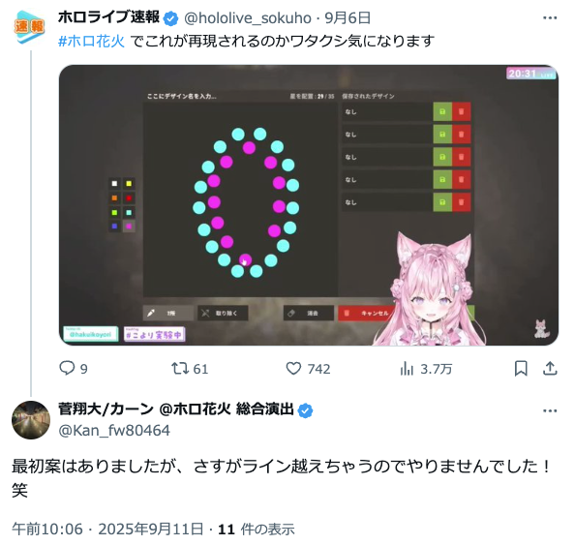The image size is (574, 545).
Task: Click the red キャンセル button in video
Action: pos(367,314)
